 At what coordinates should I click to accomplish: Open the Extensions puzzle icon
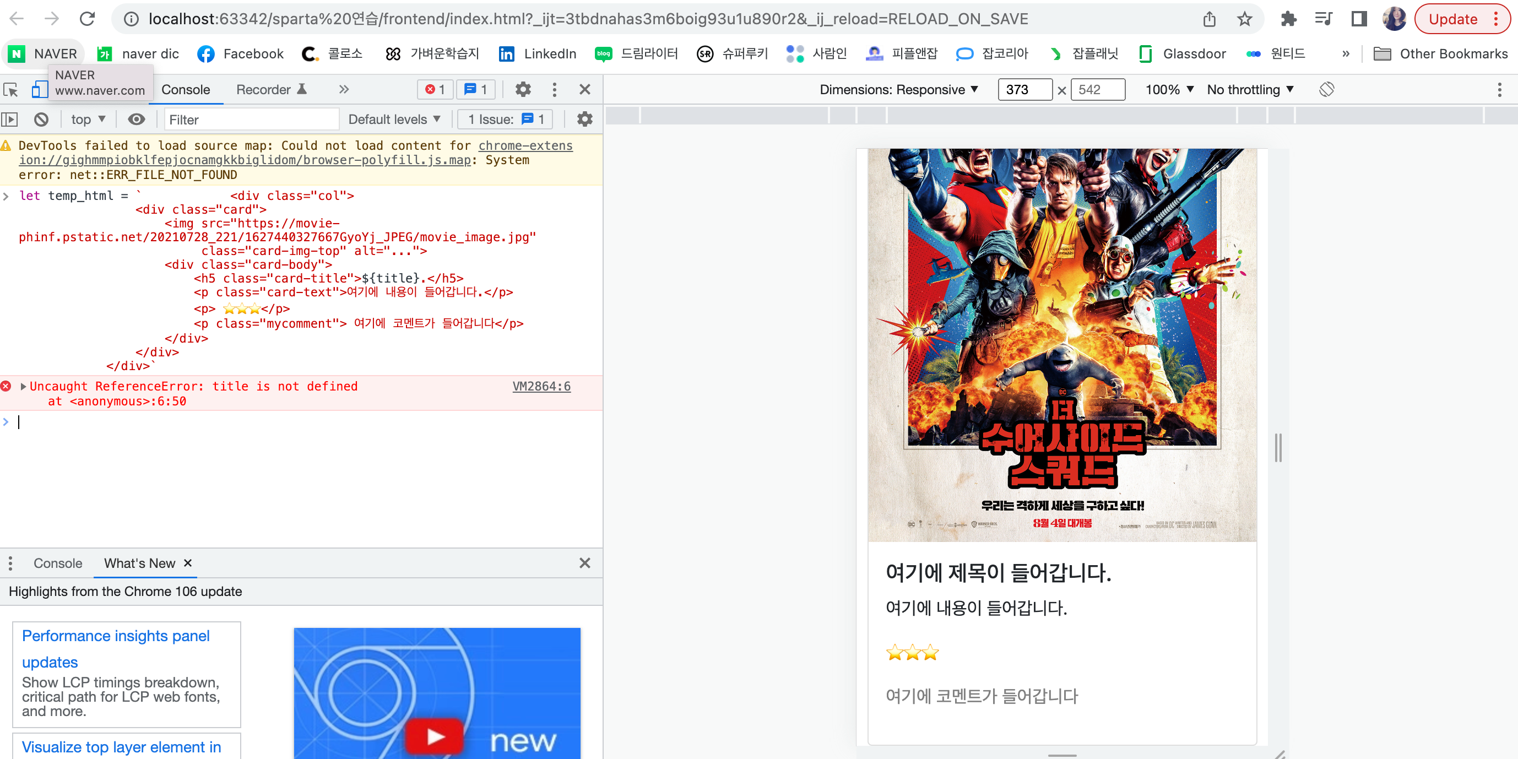tap(1288, 19)
